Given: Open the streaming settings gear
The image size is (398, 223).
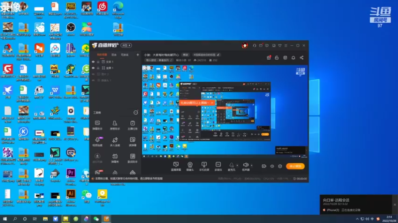Looking at the screenshot, I should [x=280, y=166].
